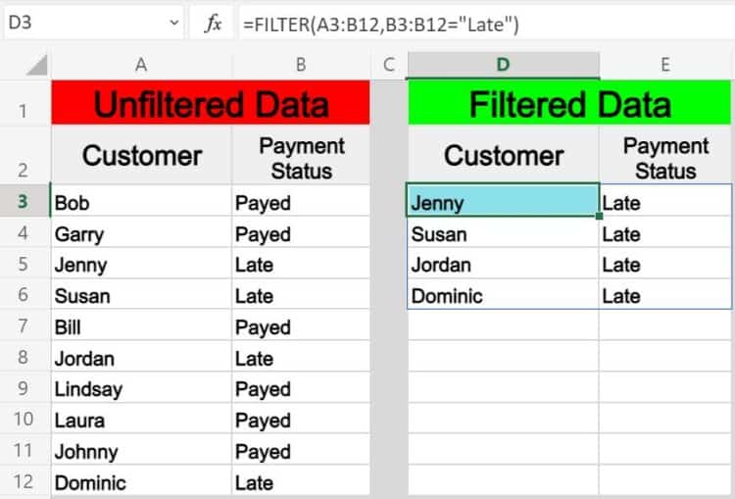Click the green Filtered Data title cell
The height and width of the screenshot is (499, 735).
pos(569,103)
